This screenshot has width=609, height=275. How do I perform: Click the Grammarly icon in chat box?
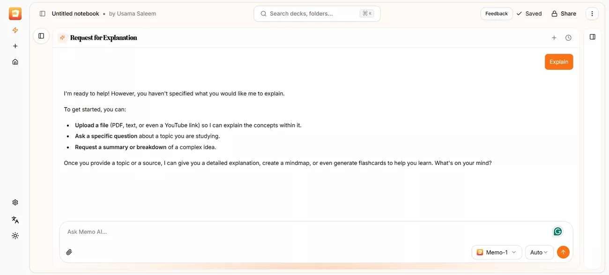(557, 231)
